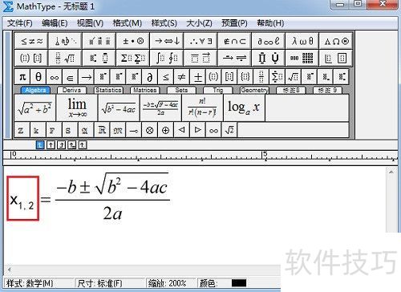This screenshot has height=292, width=401.
Task: Open the embellishments palette
Action: pos(99,41)
